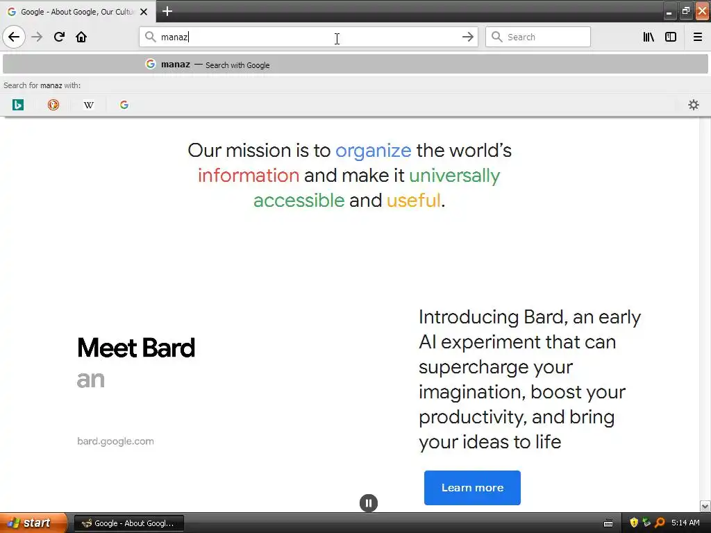Open the security shield tray icon

coord(633,523)
